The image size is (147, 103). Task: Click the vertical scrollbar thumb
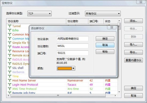pyautogui.click(x=119, y=26)
